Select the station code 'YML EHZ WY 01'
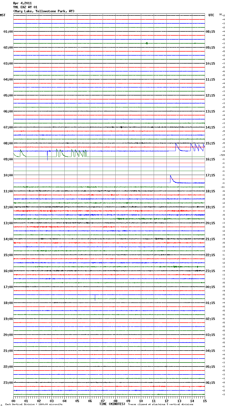Screen dimensions: 226x408 [25, 7]
